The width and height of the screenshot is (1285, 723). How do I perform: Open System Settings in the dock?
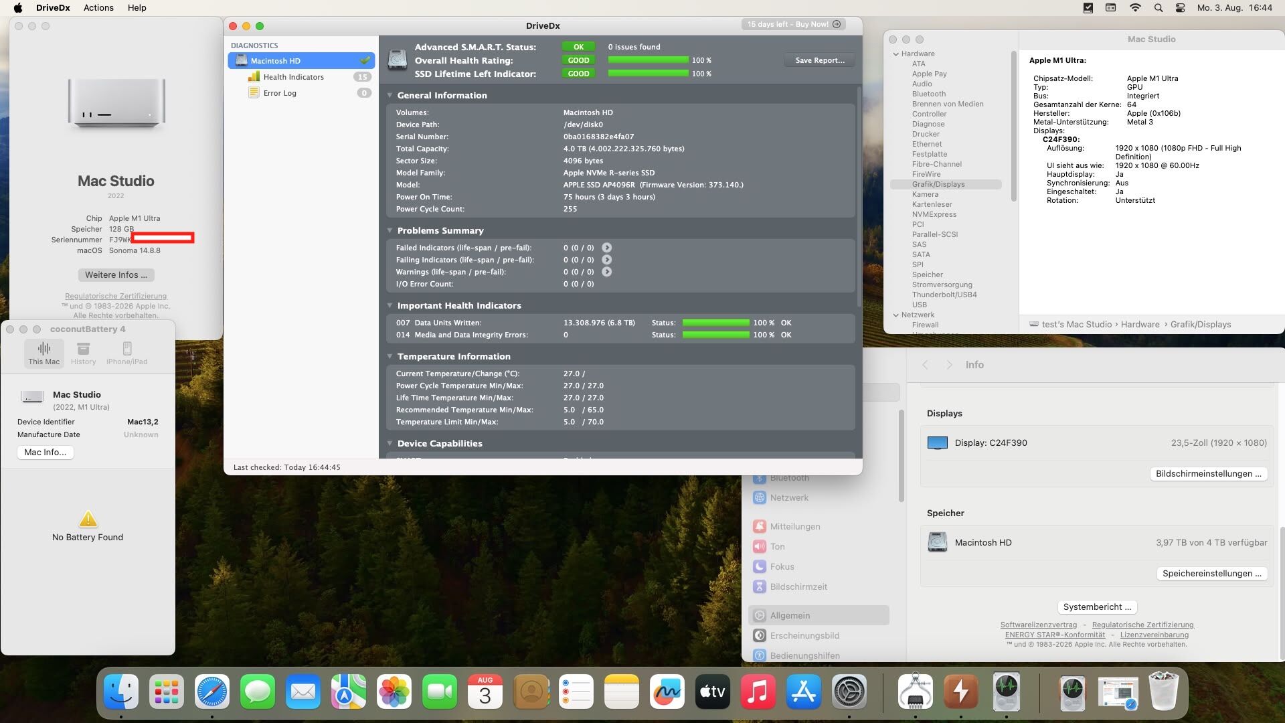[x=849, y=692]
